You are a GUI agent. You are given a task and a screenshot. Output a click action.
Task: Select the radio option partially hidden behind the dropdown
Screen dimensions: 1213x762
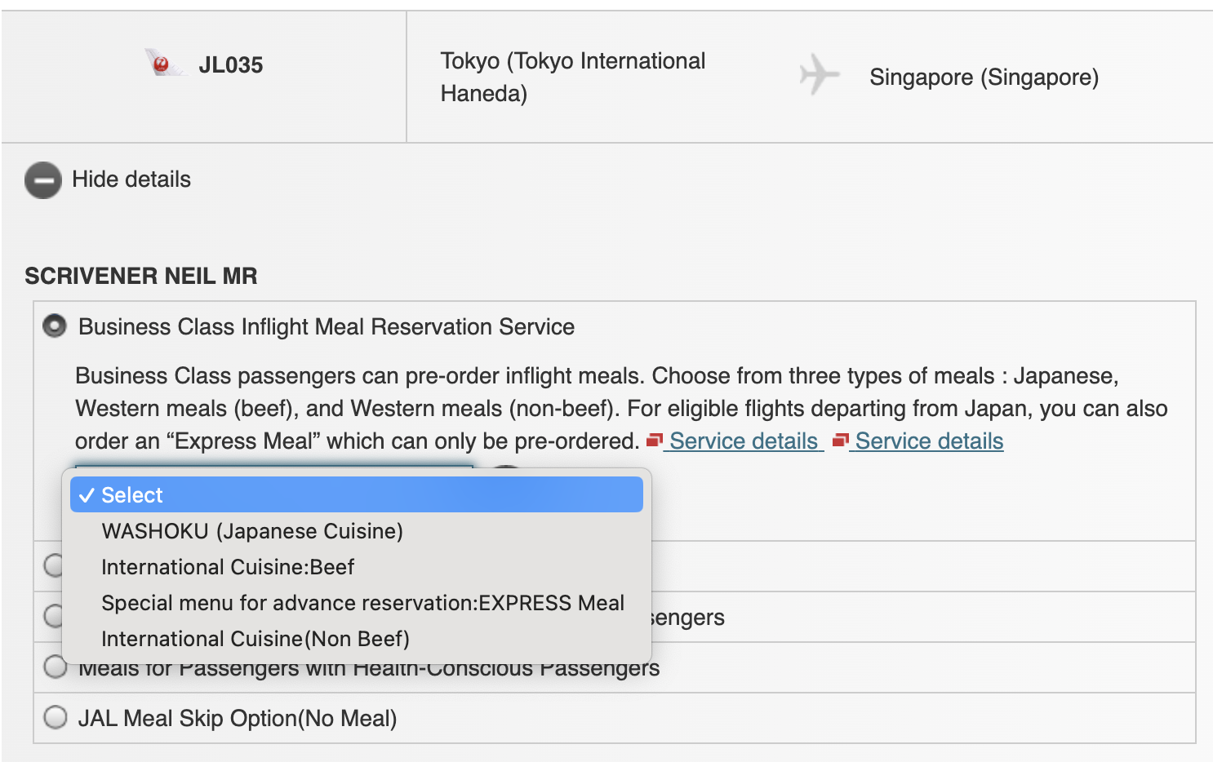coord(54,566)
